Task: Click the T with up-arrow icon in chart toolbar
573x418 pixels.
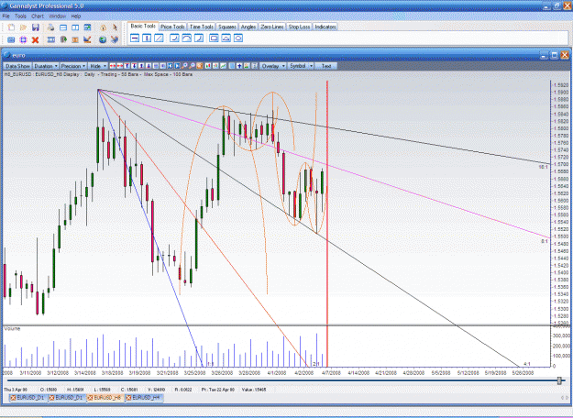Action: [x=127, y=66]
